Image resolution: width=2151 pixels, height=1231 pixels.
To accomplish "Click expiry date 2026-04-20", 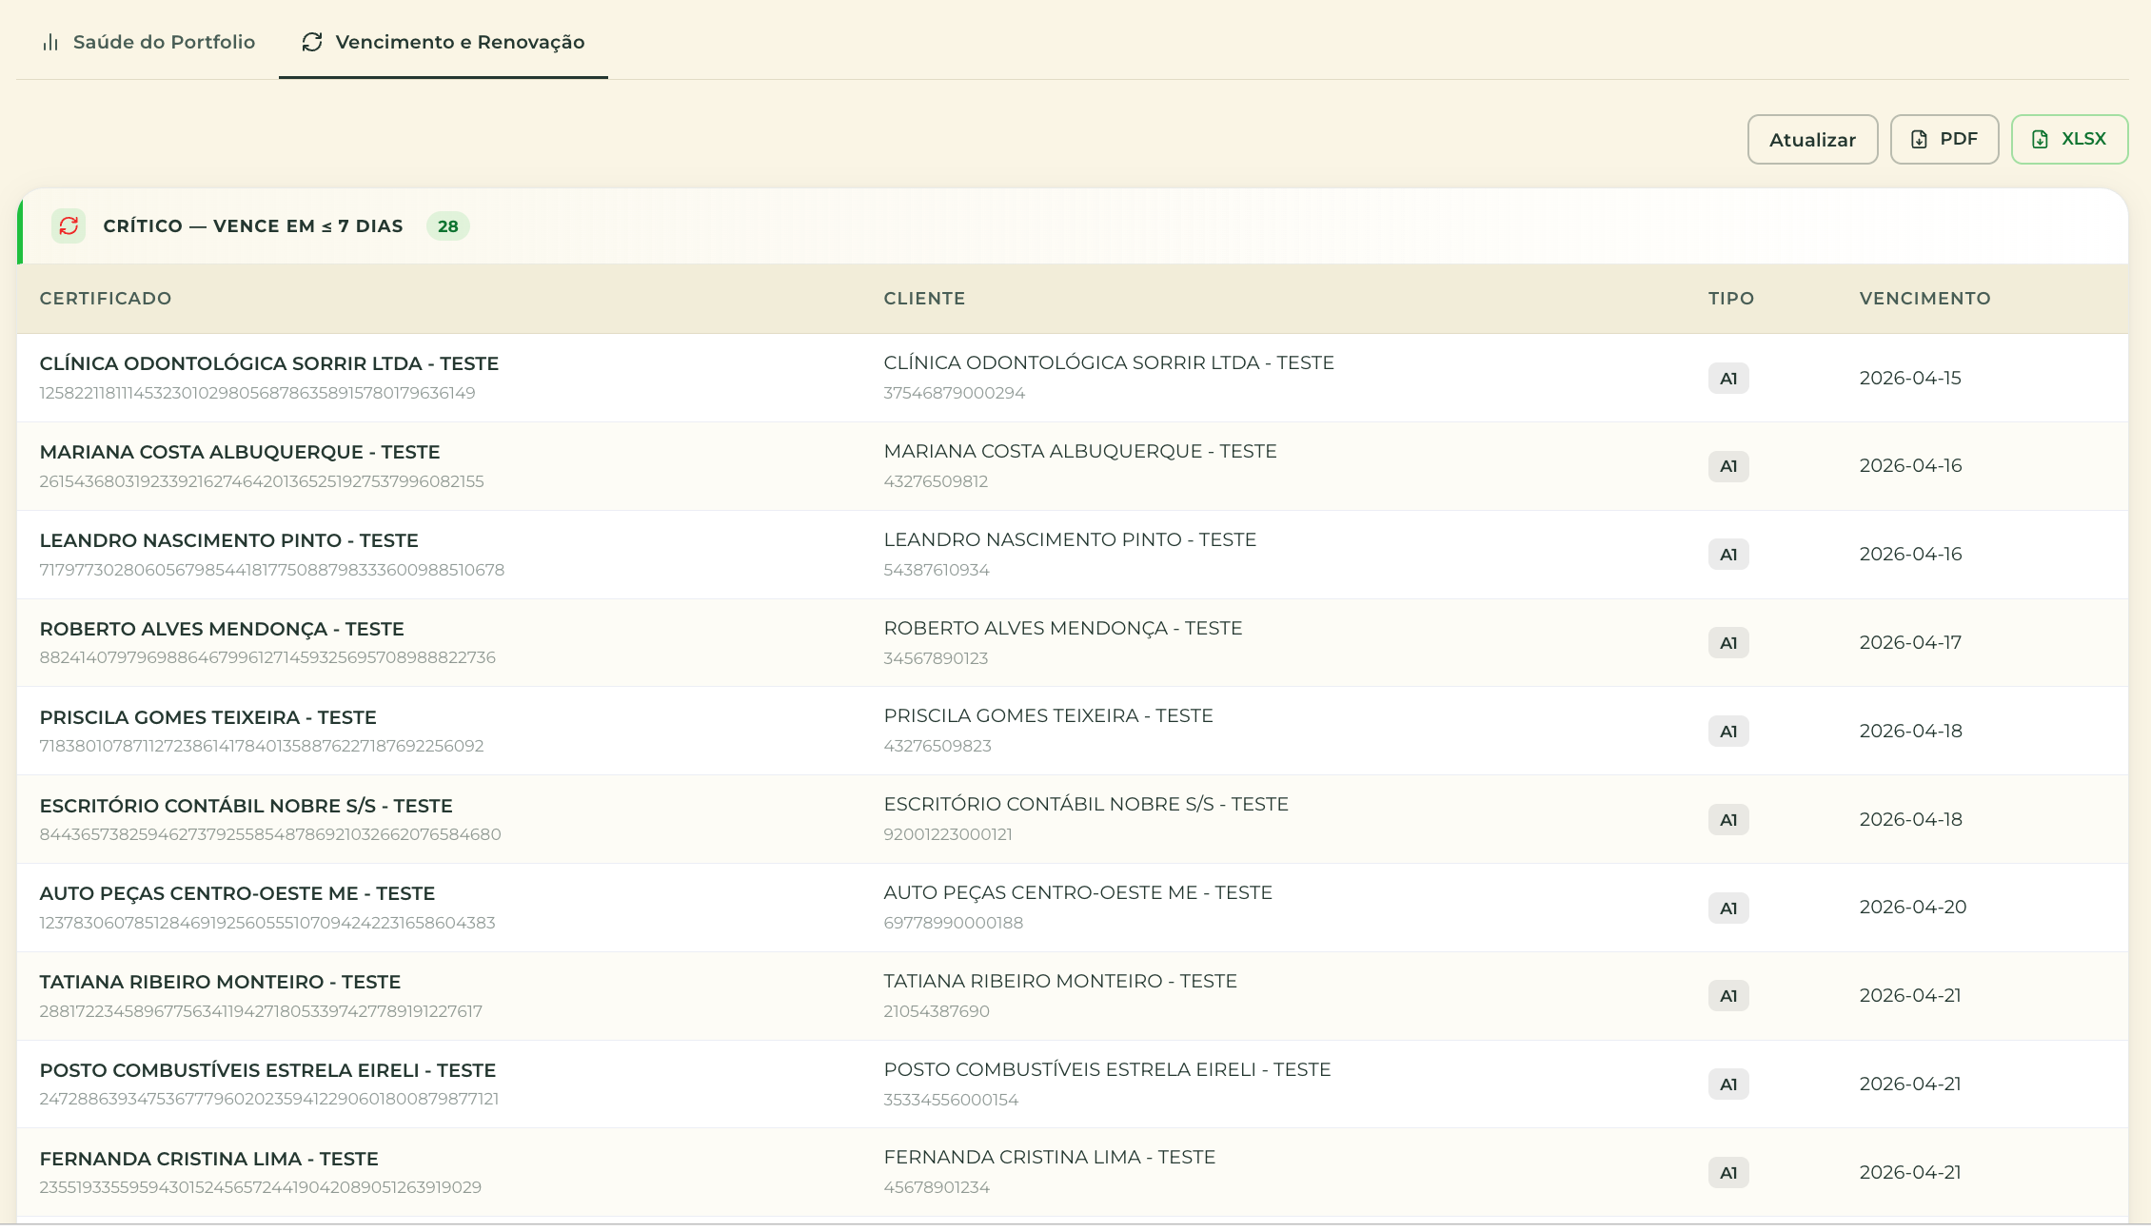I will click(1912, 907).
